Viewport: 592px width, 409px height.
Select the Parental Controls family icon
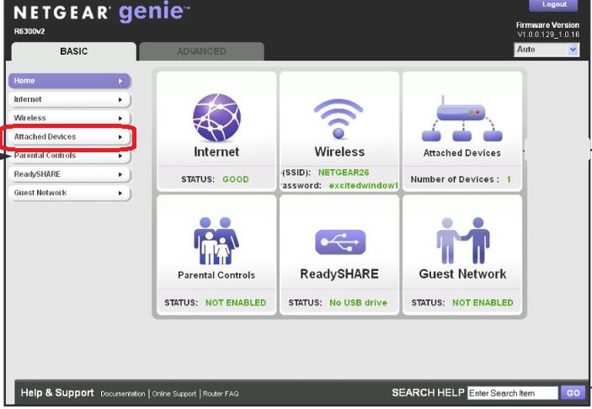pyautogui.click(x=216, y=241)
